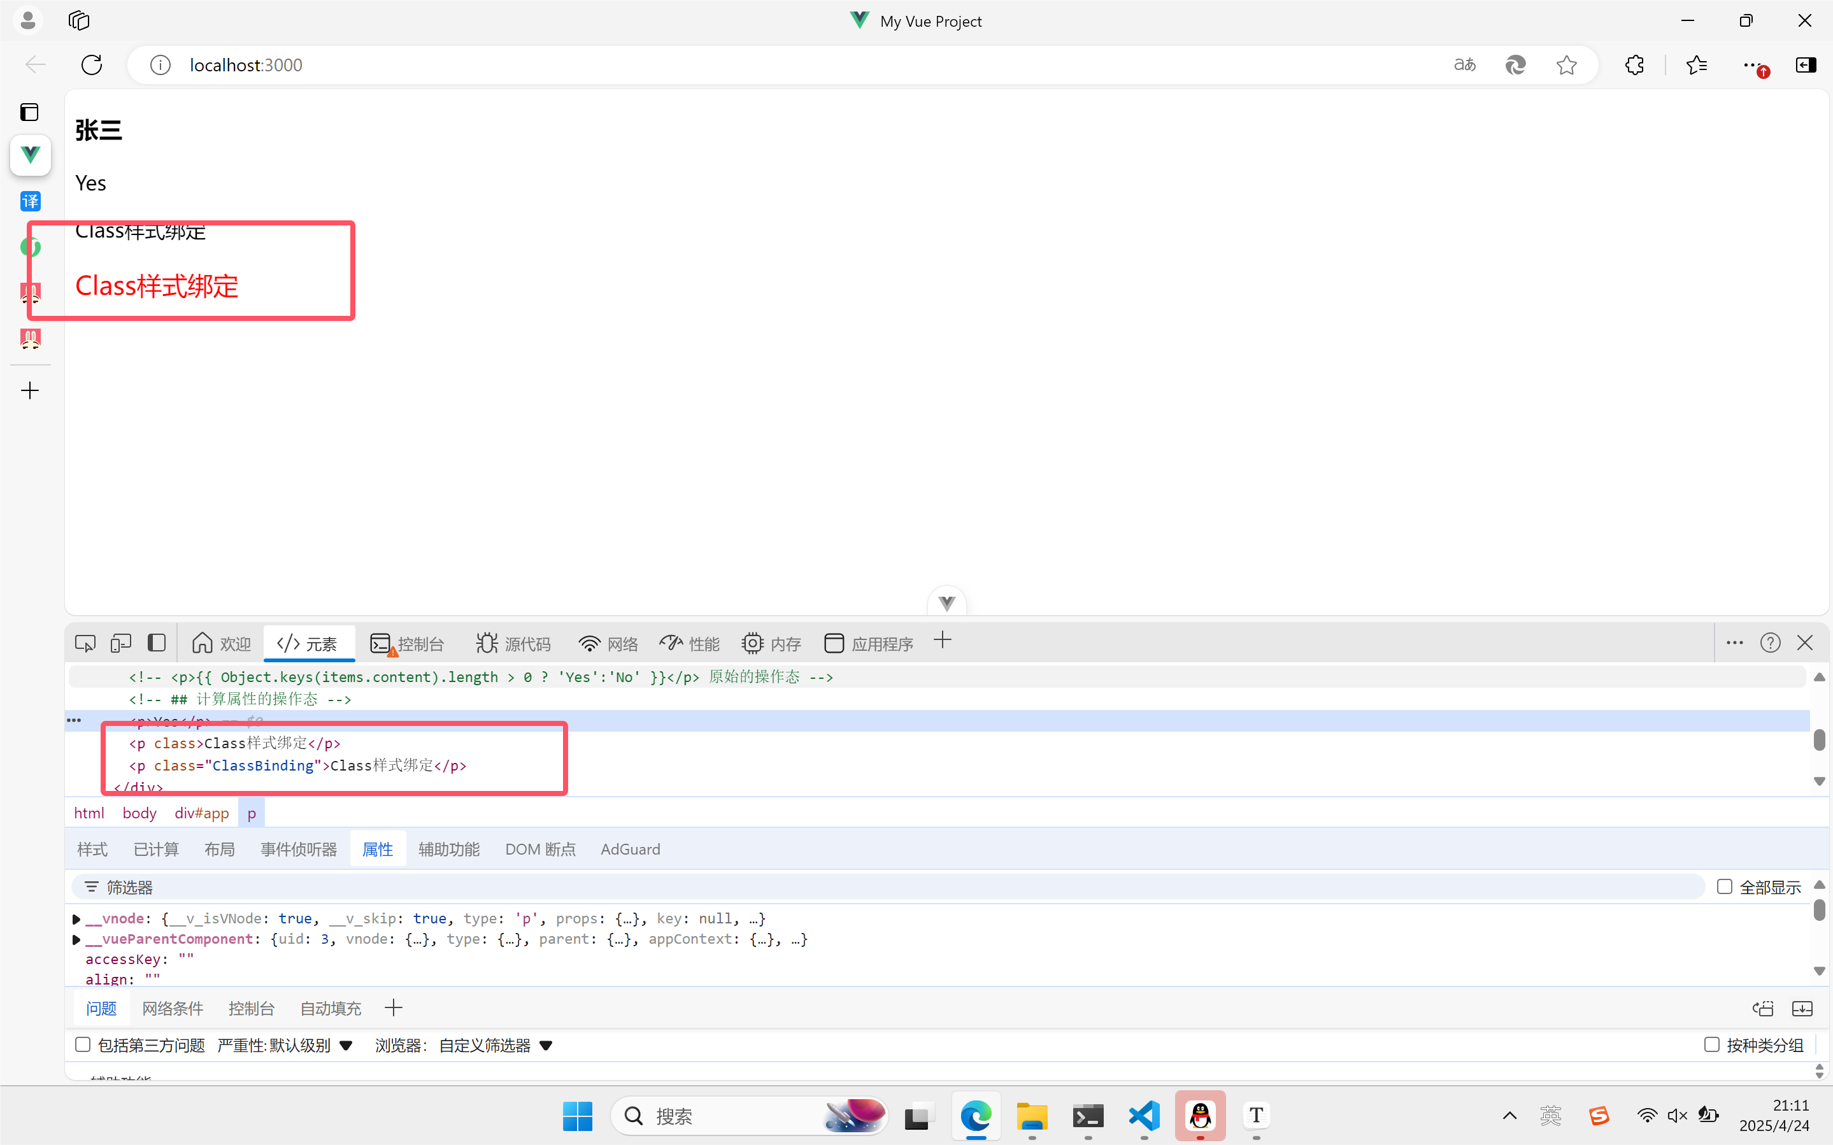Add this page to favorites star

point(1567,65)
